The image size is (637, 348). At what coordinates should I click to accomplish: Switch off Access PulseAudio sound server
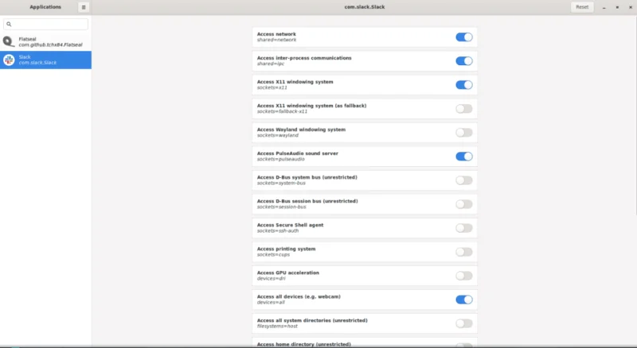(x=464, y=157)
